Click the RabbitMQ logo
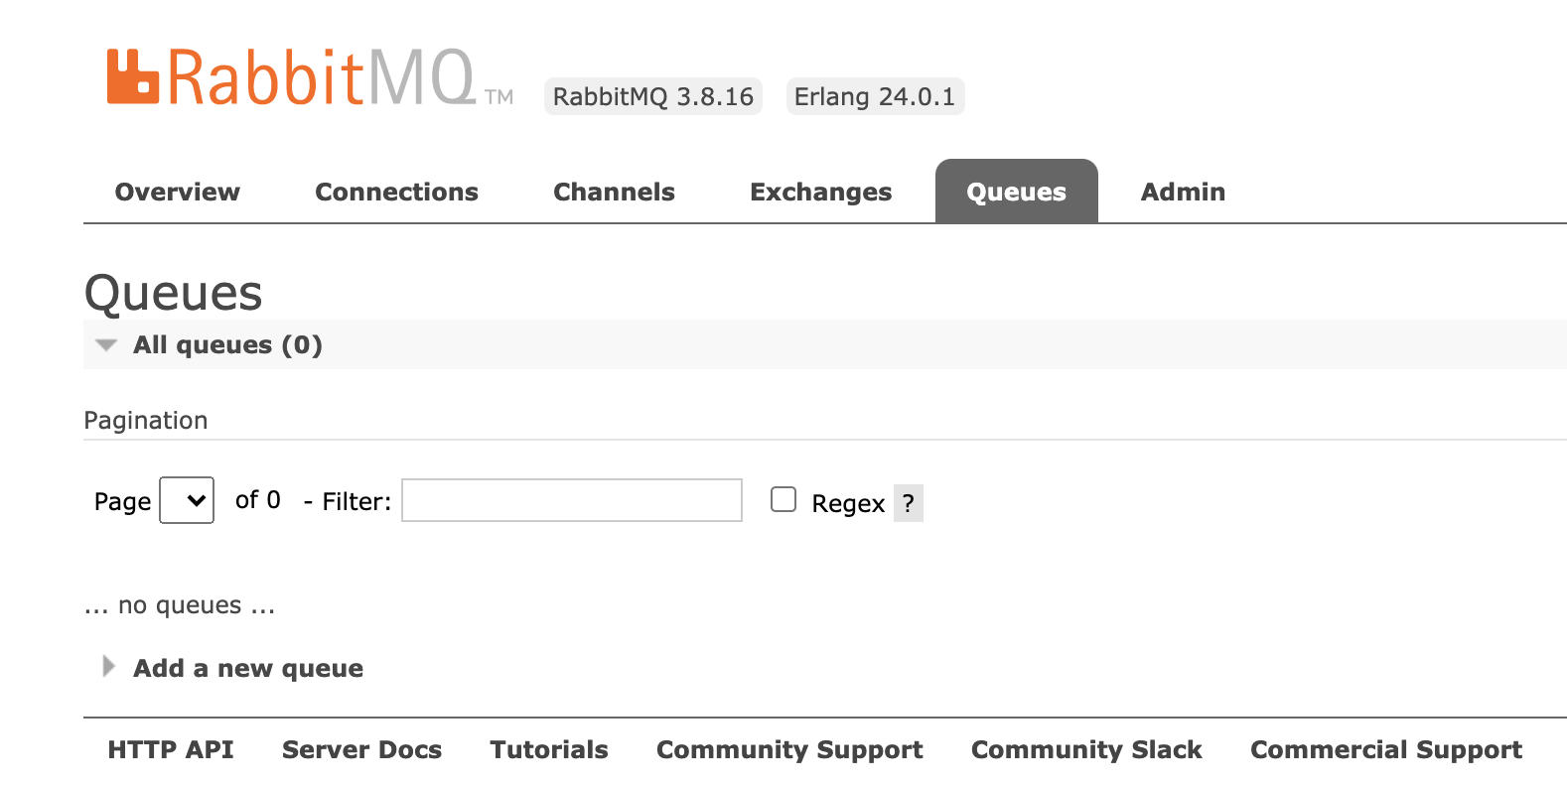Viewport: 1567px width, 786px height. click(x=310, y=77)
